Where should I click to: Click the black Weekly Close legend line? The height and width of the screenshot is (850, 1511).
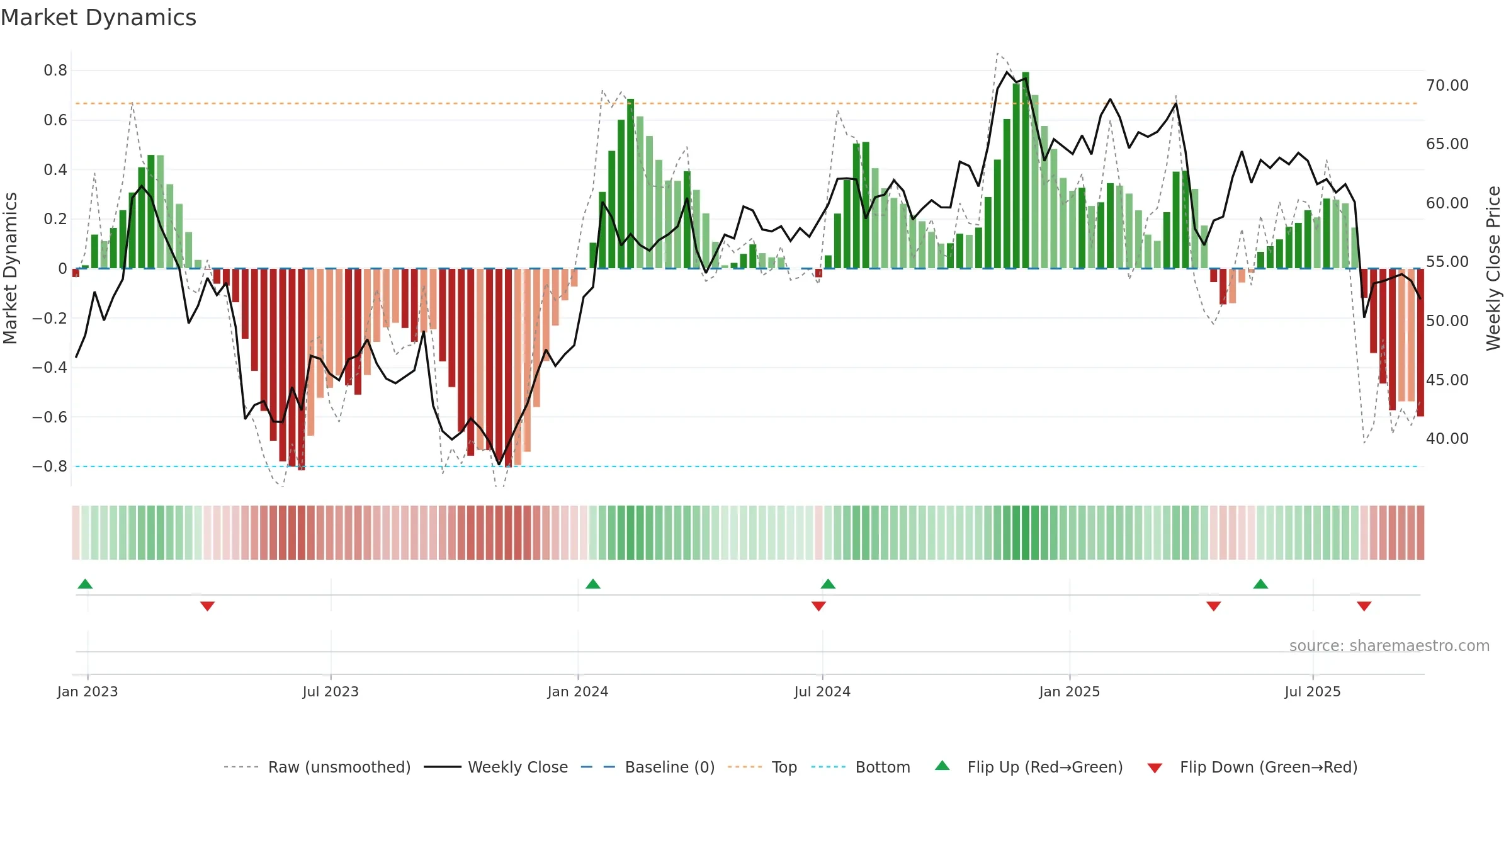[443, 767]
